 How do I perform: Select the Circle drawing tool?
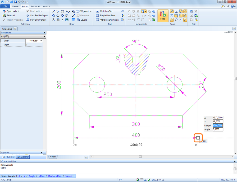(53, 16)
